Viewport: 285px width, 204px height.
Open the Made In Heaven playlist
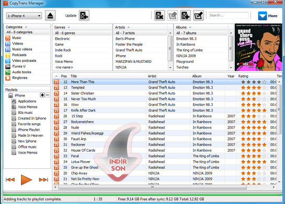(30, 135)
